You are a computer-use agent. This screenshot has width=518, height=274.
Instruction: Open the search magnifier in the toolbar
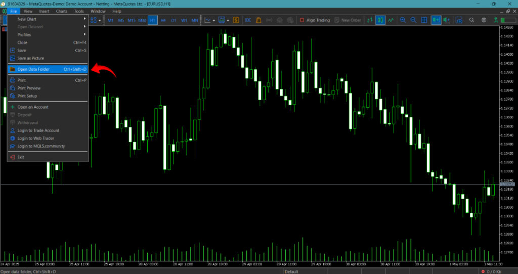pos(472,20)
